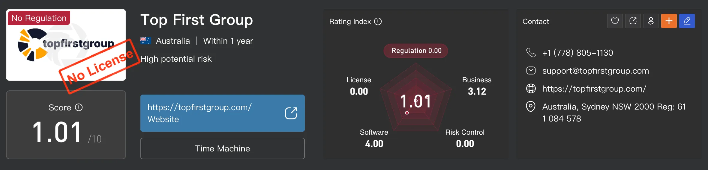The image size is (708, 170).
Task: Open the topfirstgroup.com Website button
Action: [x=223, y=113]
